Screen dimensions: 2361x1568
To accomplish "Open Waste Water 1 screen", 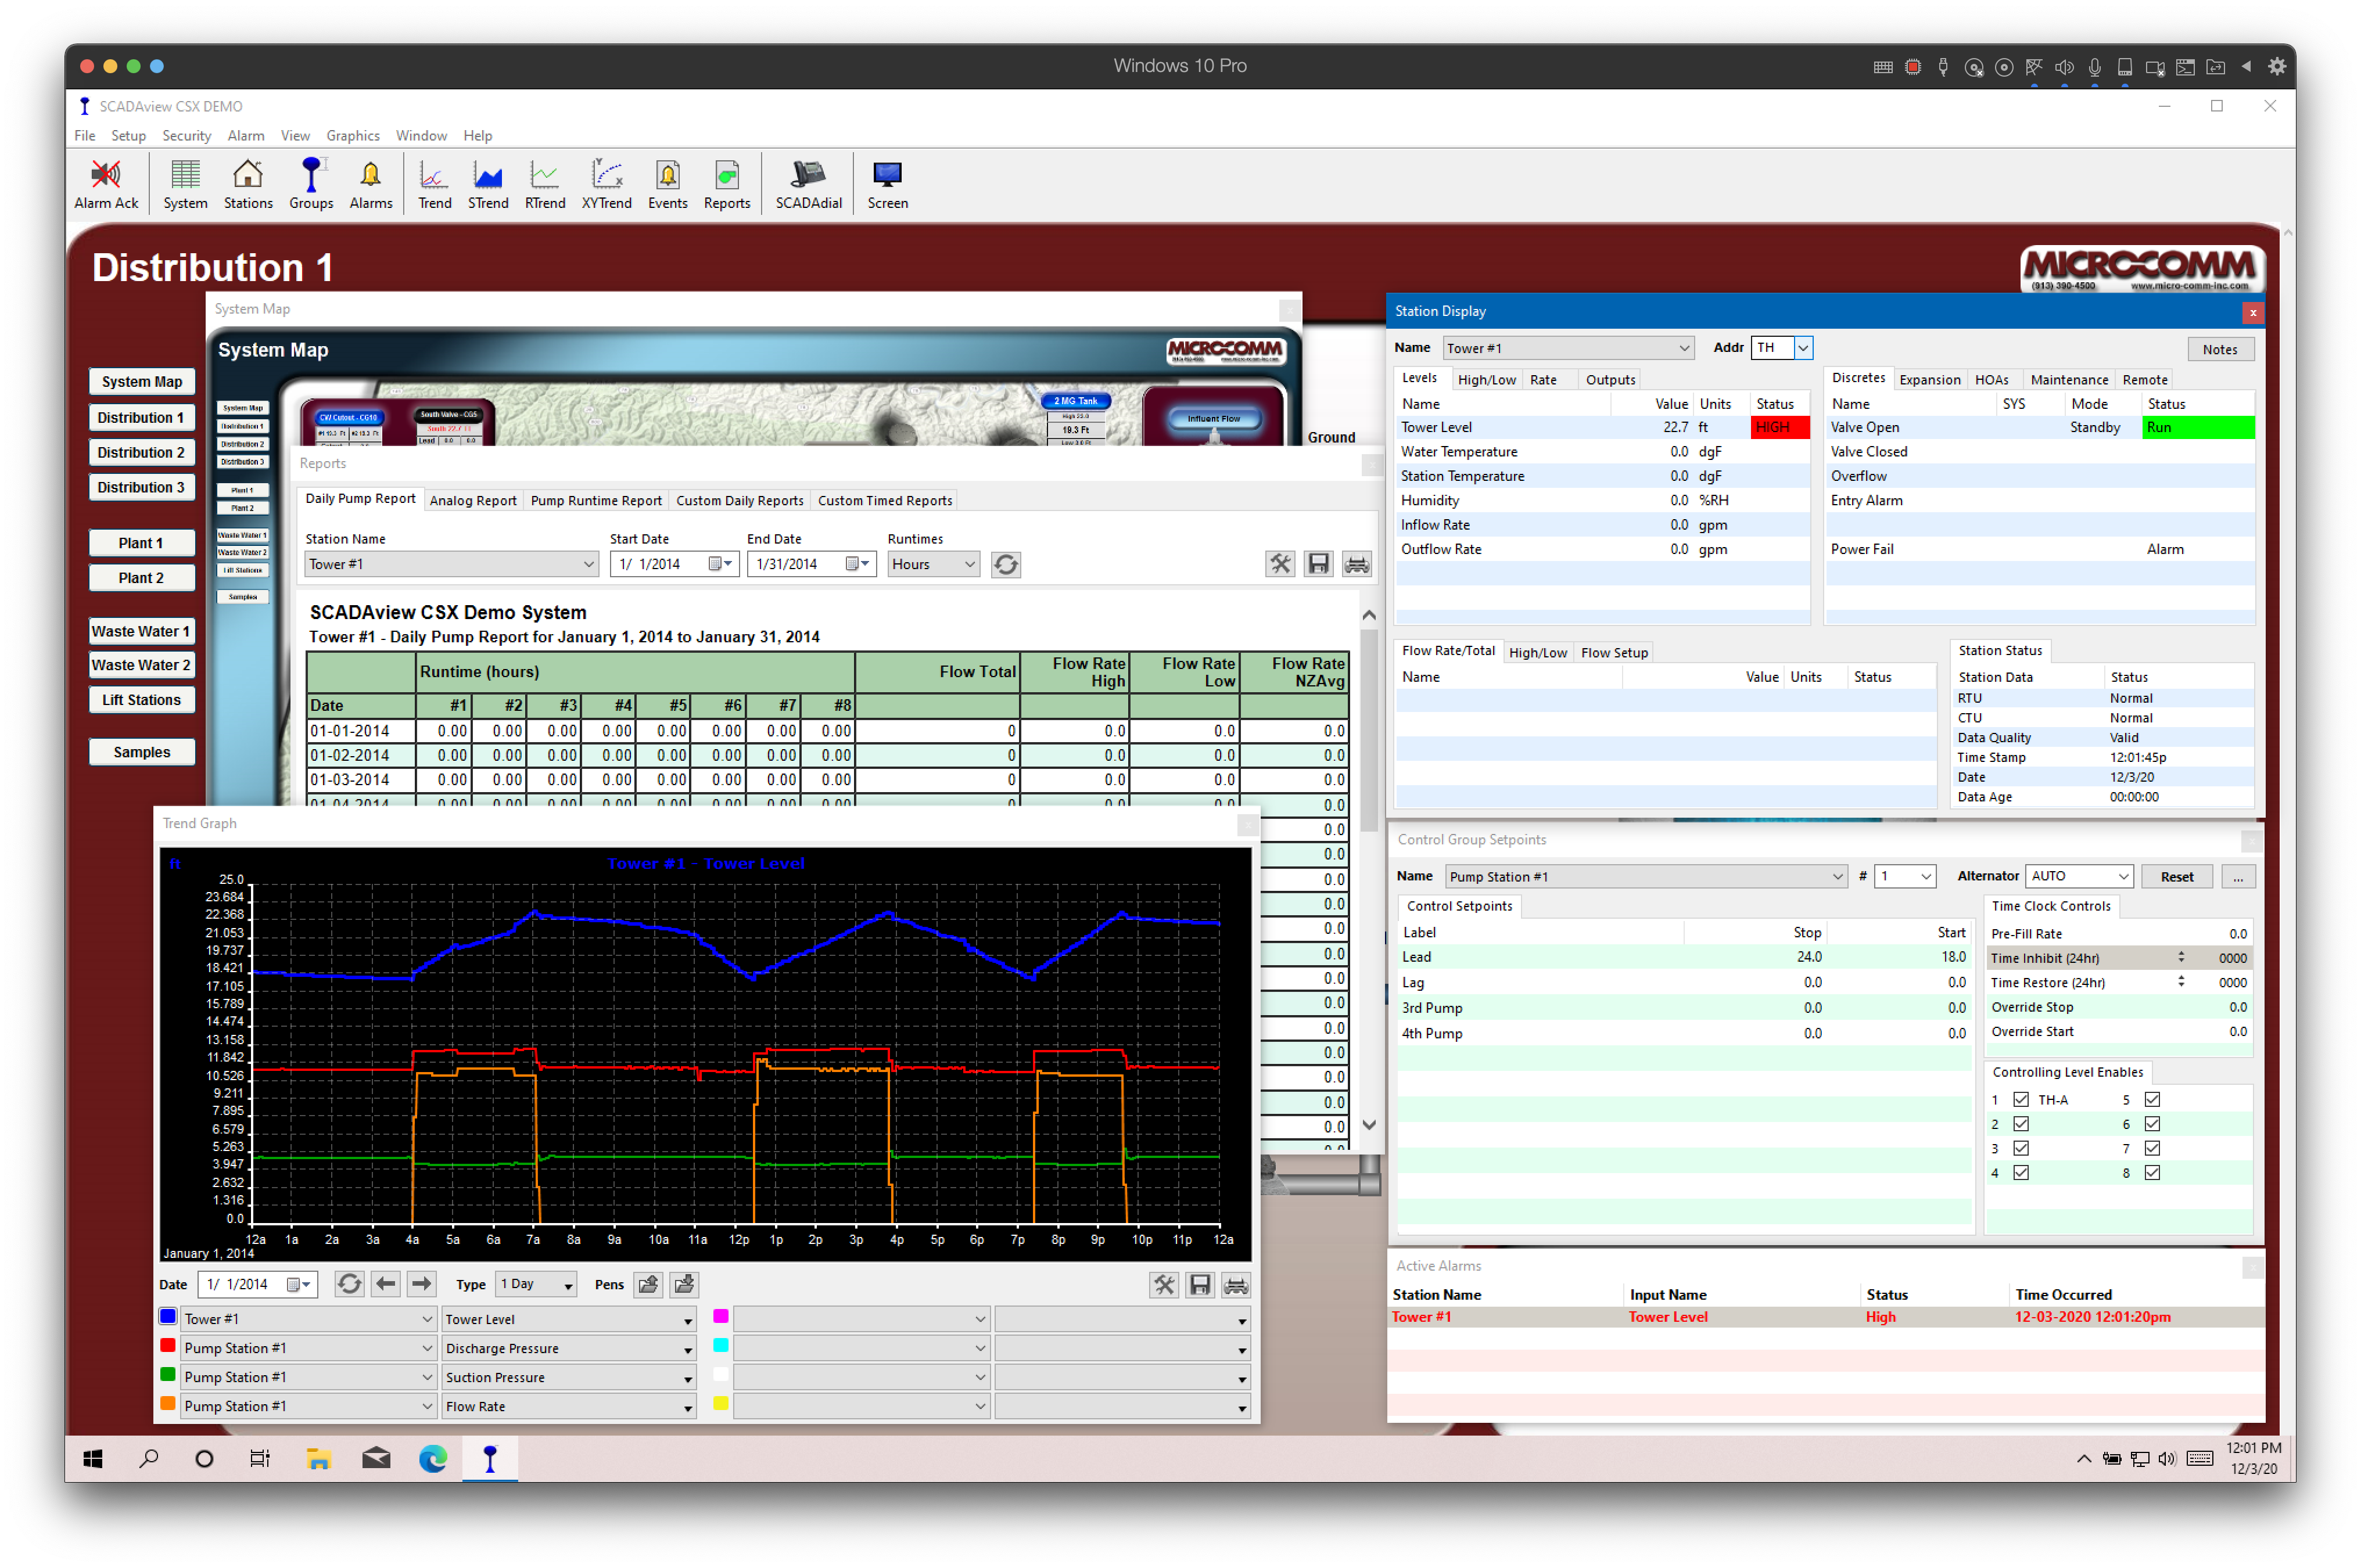I will [x=141, y=631].
